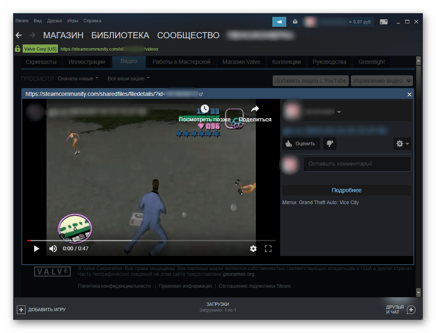
Task: Open the announcements megaphone icon
Action: pos(279,21)
